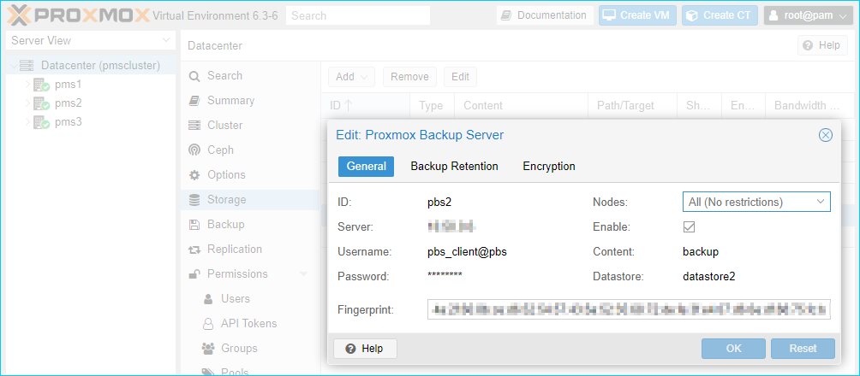Screen dimensions: 860x376
Task: Click the Proxmox logo
Action: tap(79, 15)
